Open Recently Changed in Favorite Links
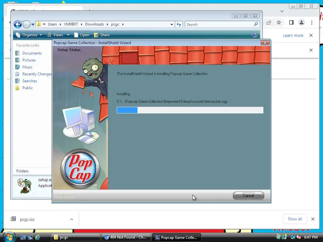Viewport: 323px width, 242px height. pyautogui.click(x=37, y=74)
